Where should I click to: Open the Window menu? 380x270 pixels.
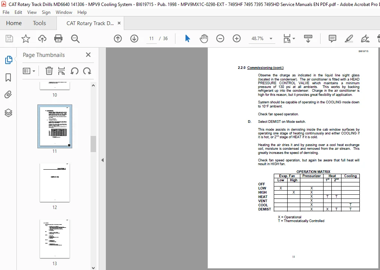tap(64, 12)
